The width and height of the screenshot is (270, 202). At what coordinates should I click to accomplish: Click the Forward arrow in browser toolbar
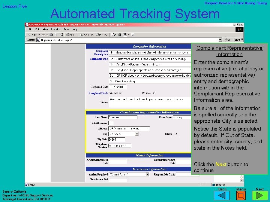pyautogui.click(x=43, y=35)
